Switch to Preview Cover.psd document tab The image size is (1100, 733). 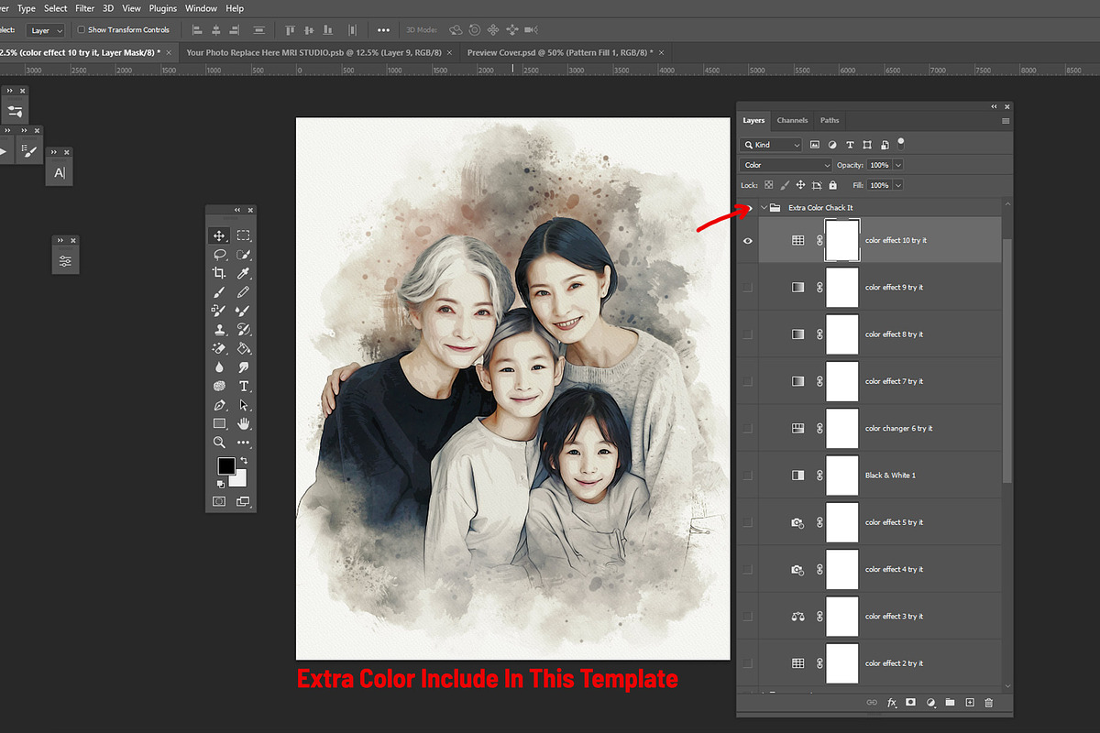tap(560, 53)
